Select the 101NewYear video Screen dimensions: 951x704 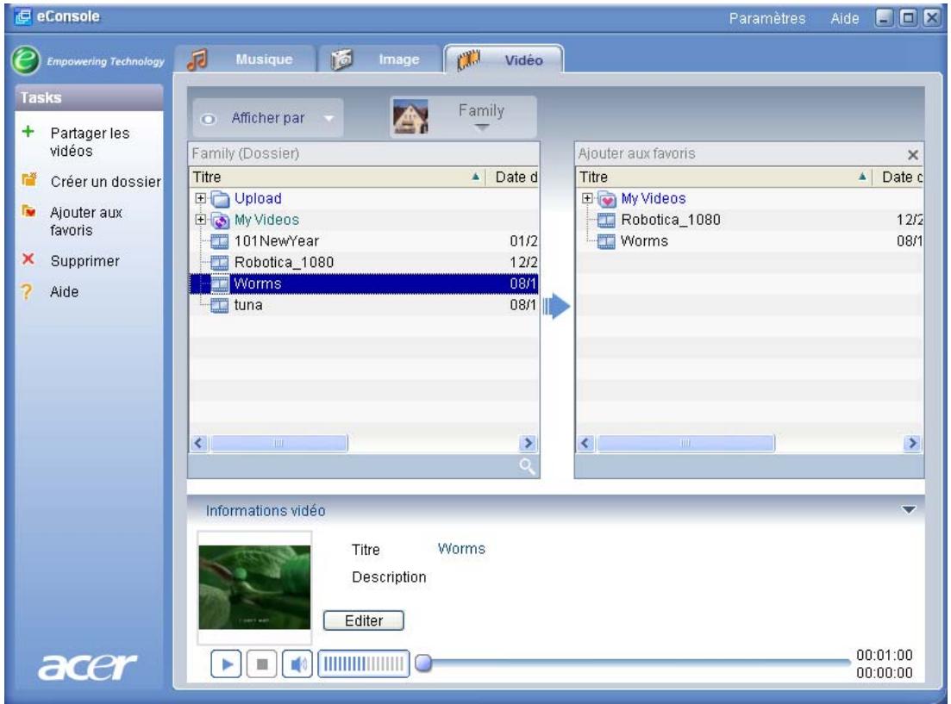(364, 240)
